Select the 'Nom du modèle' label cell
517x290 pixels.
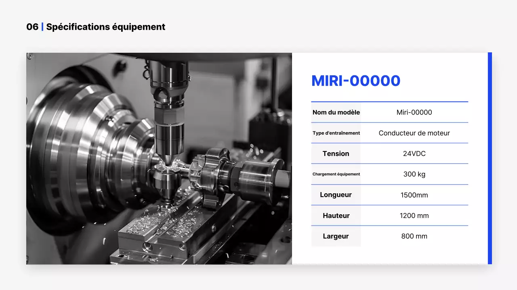(336, 112)
